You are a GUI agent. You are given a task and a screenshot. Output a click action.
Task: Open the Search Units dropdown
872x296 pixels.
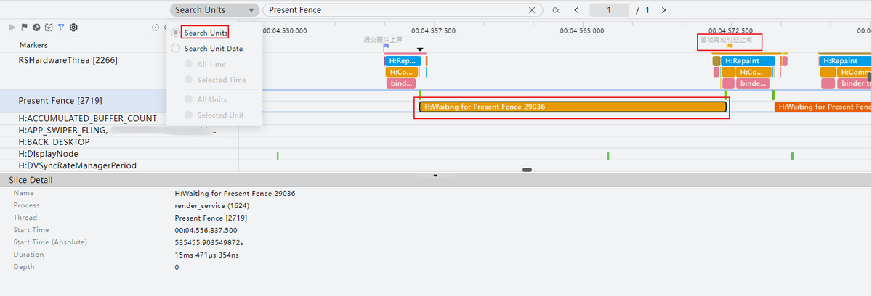214,10
